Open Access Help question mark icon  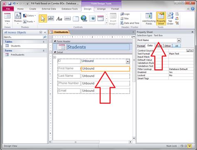click(x=192, y=9)
